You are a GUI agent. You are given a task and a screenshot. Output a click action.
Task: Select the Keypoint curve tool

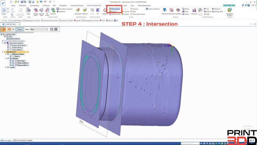[105, 11]
